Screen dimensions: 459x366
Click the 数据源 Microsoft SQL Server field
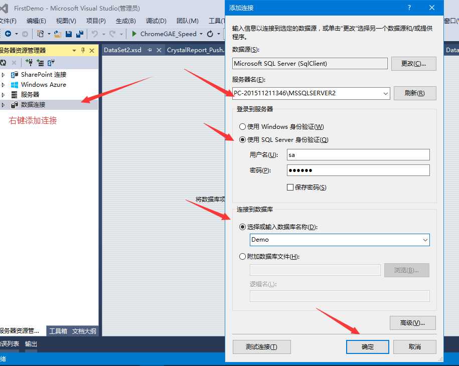310,64
